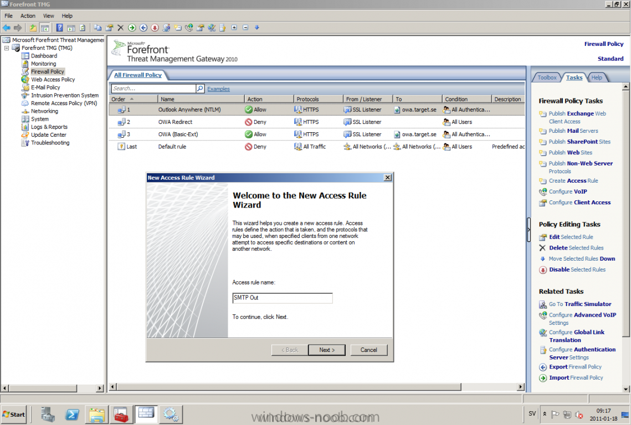This screenshot has height=425, width=631.
Task: Click the Examples link next to search
Action: tap(218, 89)
